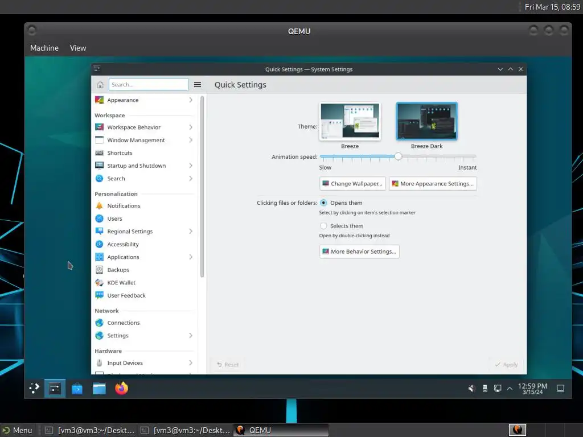Expand Window Management chevron
The width and height of the screenshot is (583, 437).
pyautogui.click(x=190, y=140)
